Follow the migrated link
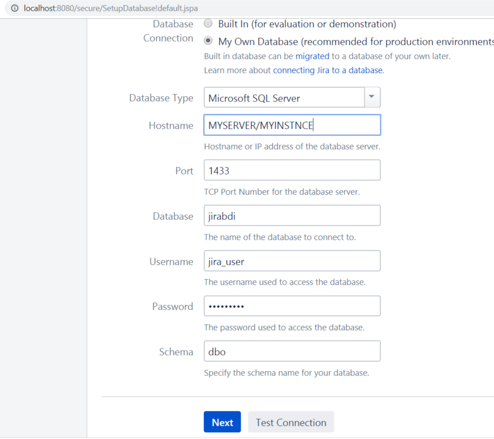 pyautogui.click(x=312, y=56)
